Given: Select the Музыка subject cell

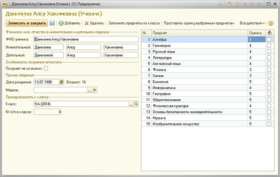Looking at the screenshot, I should [x=200, y=118].
